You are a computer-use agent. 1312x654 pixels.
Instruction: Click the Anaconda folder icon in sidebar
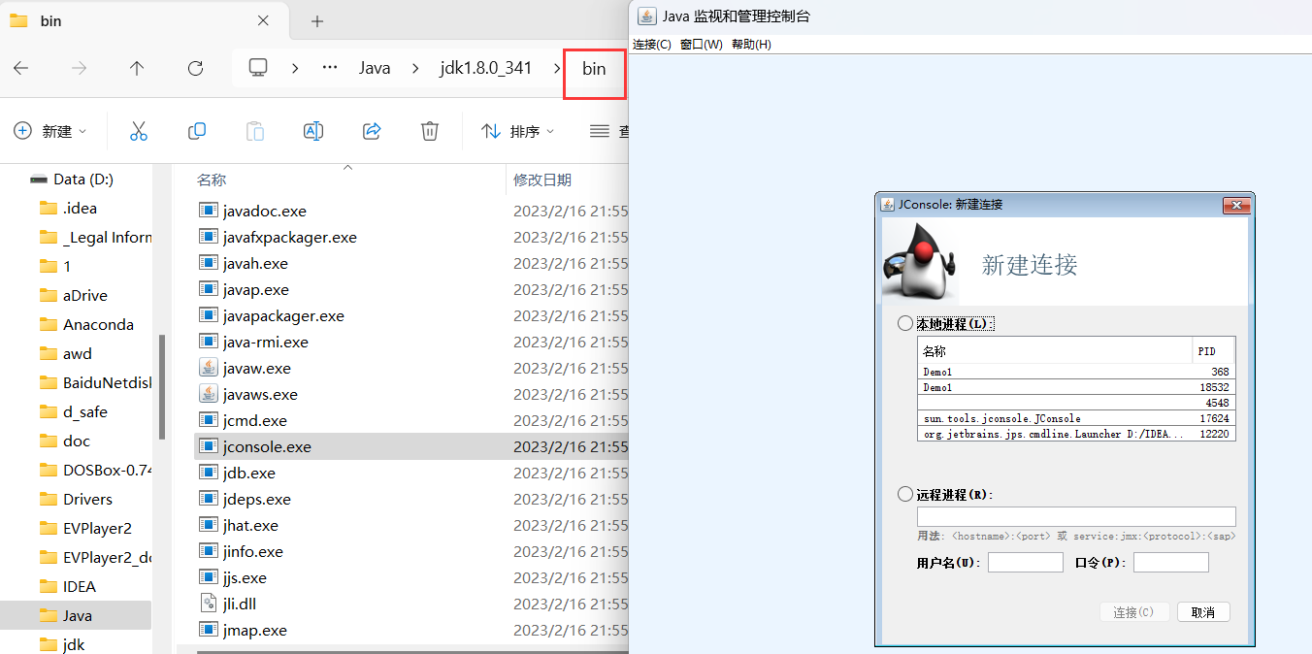(x=49, y=324)
